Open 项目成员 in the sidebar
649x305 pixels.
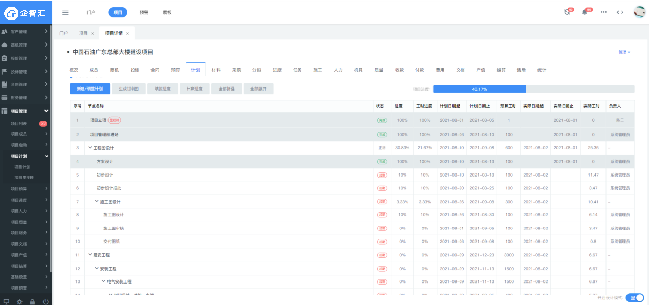pyautogui.click(x=18, y=134)
